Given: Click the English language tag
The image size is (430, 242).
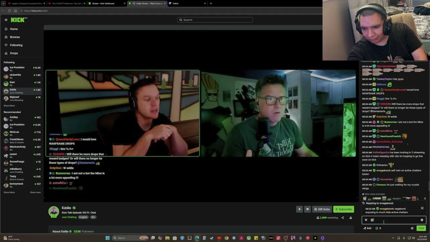Looking at the screenshot, I should (83, 217).
